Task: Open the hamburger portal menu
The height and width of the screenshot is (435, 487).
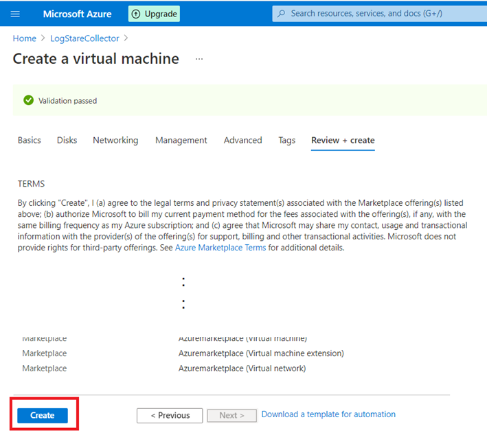Action: tap(15, 14)
